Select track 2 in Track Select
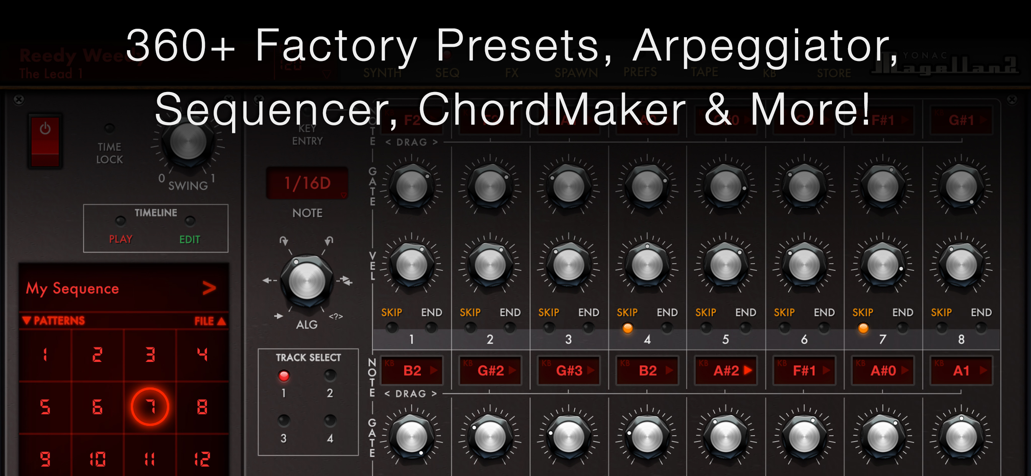This screenshot has height=476, width=1031. pos(330,375)
